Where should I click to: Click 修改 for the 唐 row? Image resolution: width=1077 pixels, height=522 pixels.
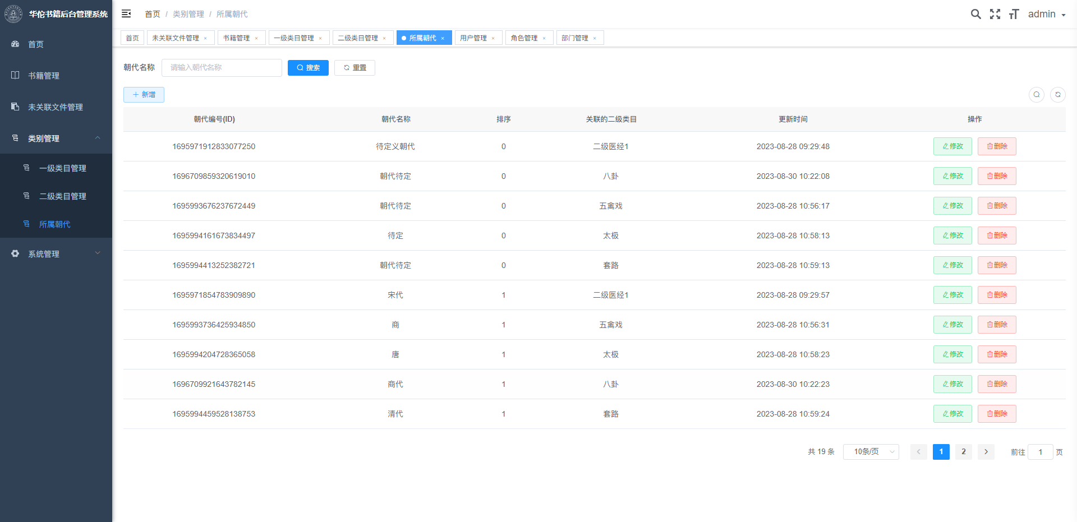click(x=952, y=354)
